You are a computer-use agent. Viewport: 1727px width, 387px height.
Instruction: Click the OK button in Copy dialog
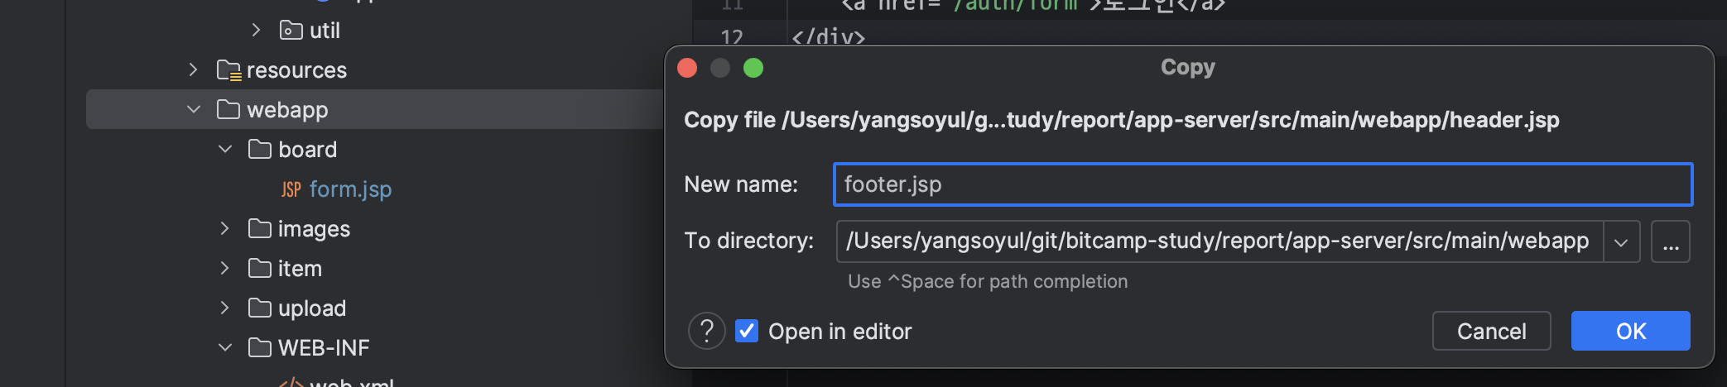coord(1630,331)
